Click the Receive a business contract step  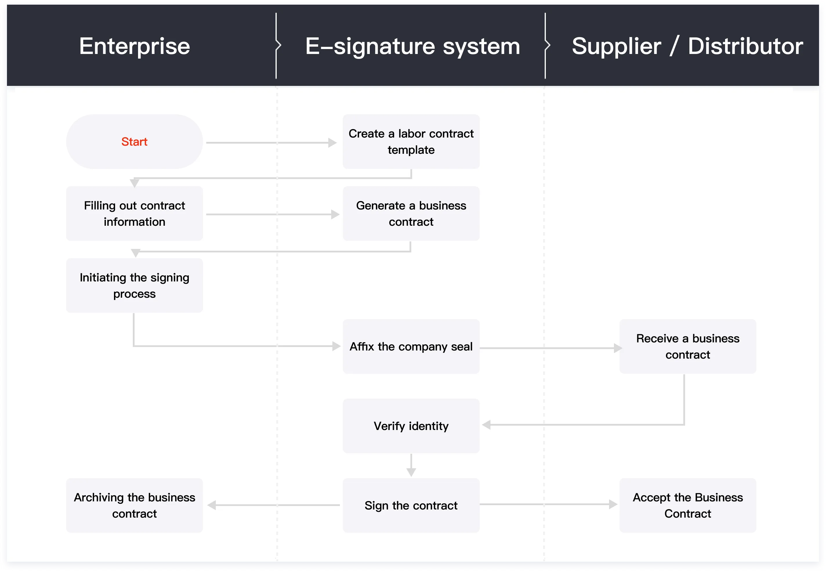(x=687, y=346)
